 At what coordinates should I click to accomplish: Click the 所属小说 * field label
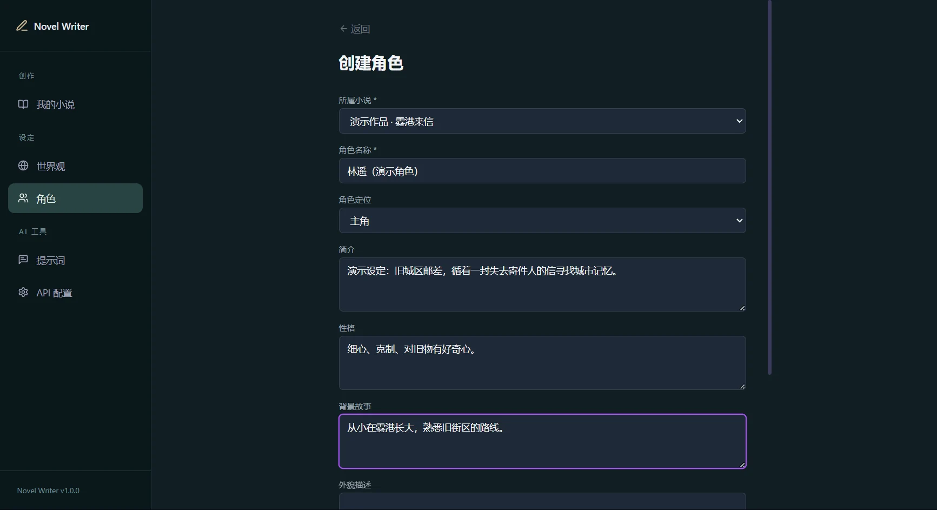358,100
